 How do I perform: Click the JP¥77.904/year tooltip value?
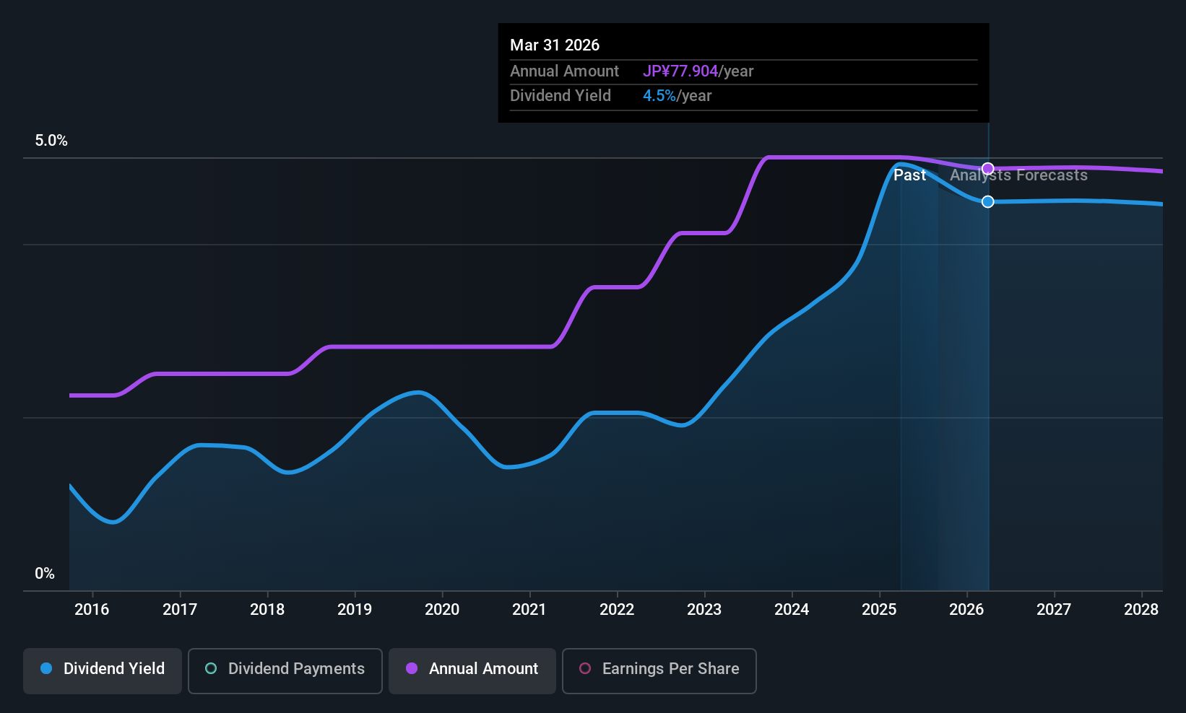tap(698, 71)
